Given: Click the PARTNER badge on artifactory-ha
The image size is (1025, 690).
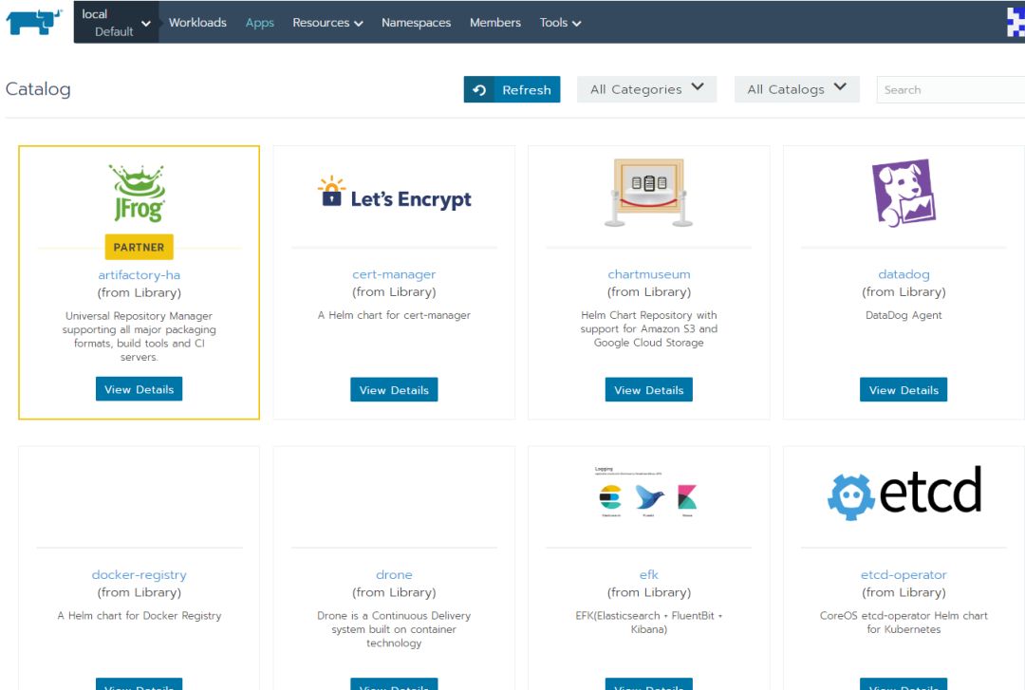Looking at the screenshot, I should [140, 247].
